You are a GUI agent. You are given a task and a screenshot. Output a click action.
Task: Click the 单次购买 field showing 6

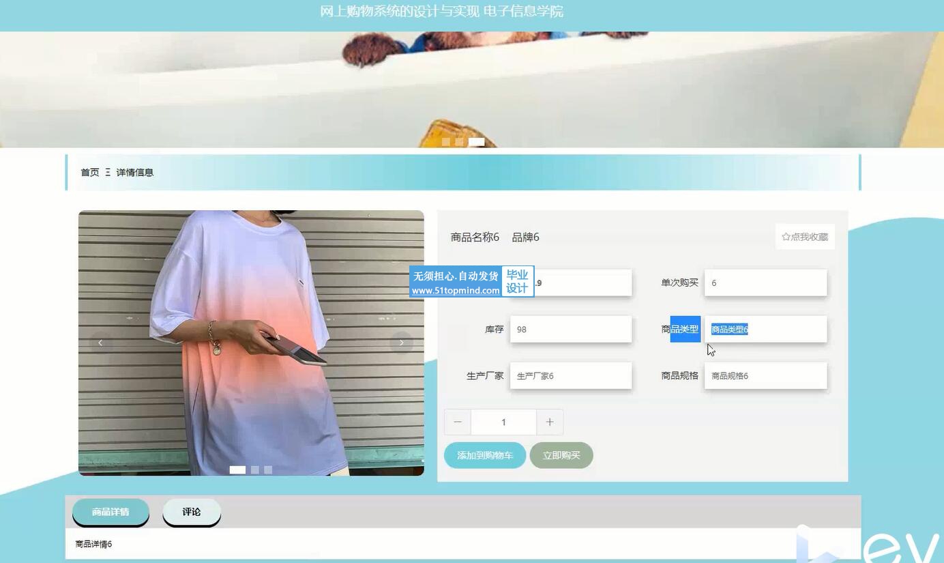[x=765, y=283]
